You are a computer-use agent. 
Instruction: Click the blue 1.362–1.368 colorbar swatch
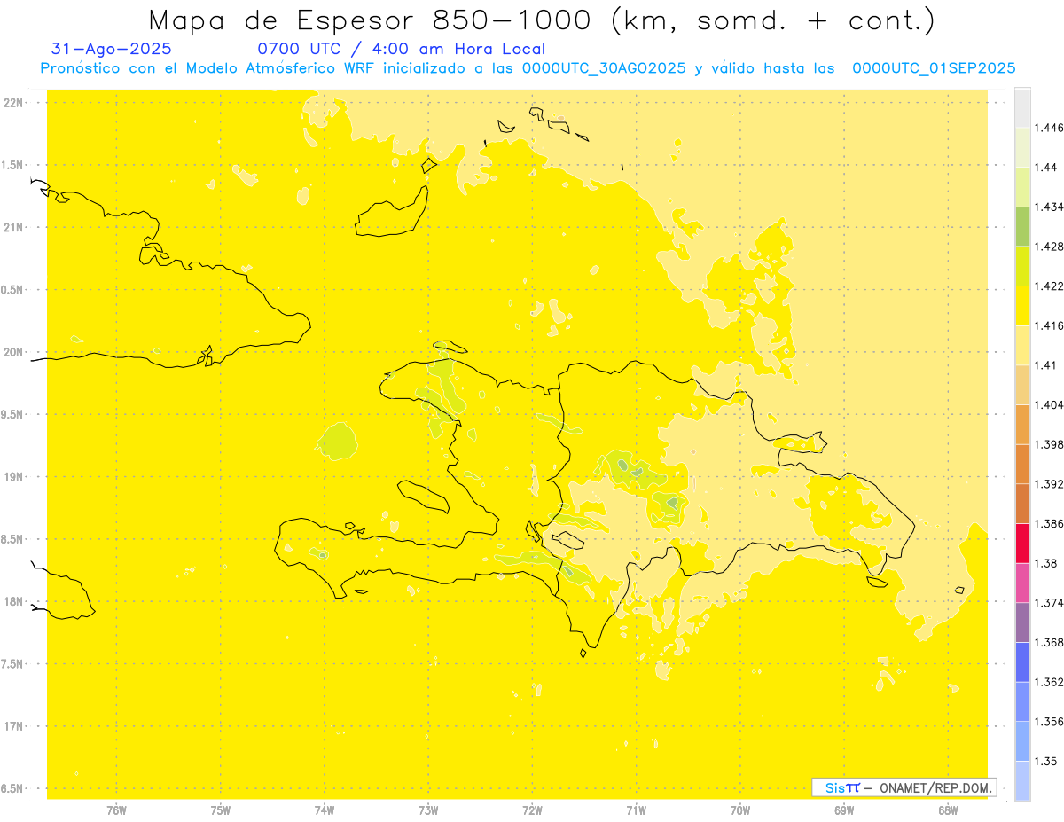[x=1022, y=662]
